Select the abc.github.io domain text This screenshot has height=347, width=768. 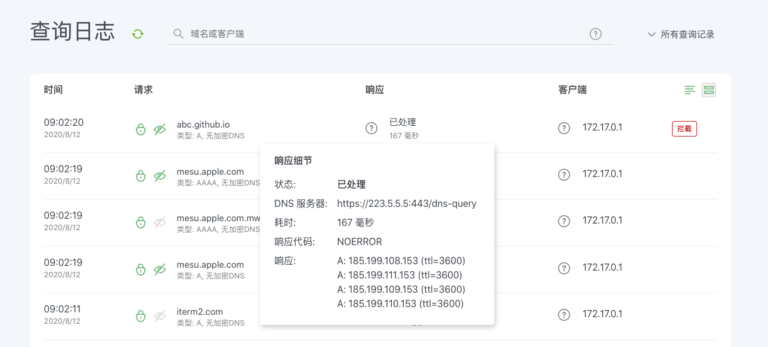point(203,125)
